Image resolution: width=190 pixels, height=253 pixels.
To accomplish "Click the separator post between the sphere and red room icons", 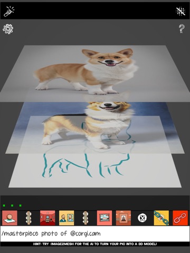I will click(28, 218).
